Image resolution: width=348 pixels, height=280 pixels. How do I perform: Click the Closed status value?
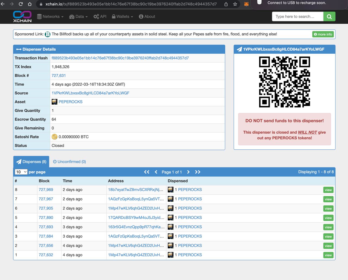pyautogui.click(x=58, y=146)
